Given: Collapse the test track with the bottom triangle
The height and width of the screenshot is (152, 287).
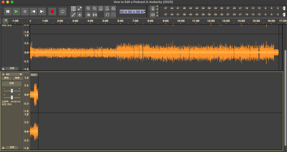Looking at the screenshot, I should pos(3,147).
